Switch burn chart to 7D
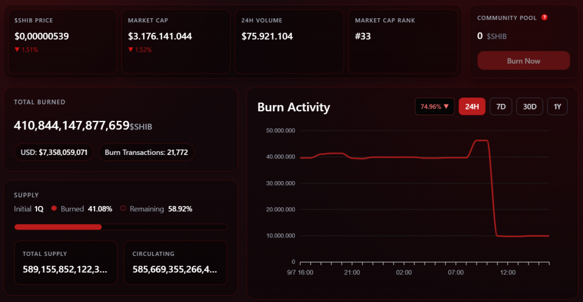Image resolution: width=583 pixels, height=302 pixels. point(501,107)
